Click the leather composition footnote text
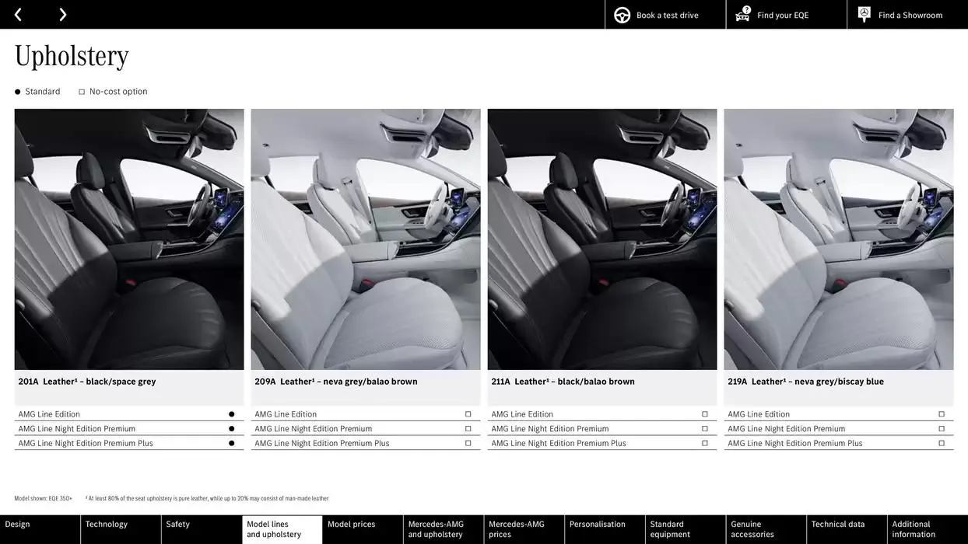Image resolution: width=968 pixels, height=544 pixels. click(x=207, y=499)
